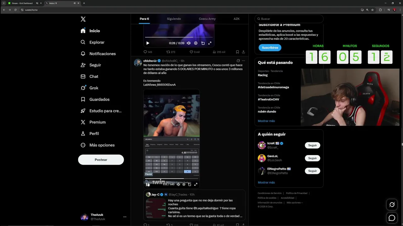Open the quoted Jay-C post
Screen dimensions: 403x226
pos(194,205)
